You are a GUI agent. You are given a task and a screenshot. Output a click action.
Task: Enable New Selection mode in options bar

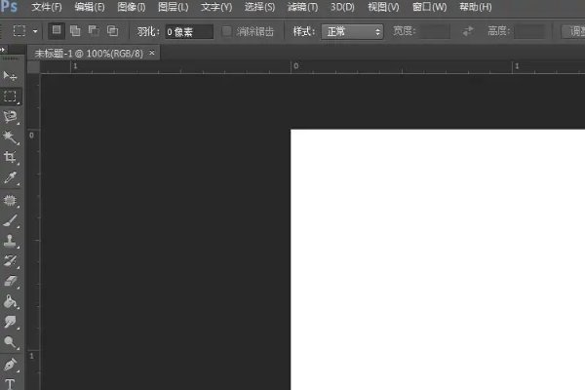pyautogui.click(x=58, y=31)
